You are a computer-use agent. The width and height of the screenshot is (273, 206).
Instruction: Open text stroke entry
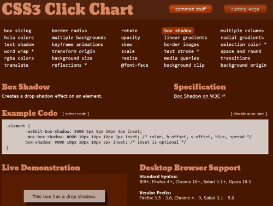click(181, 51)
